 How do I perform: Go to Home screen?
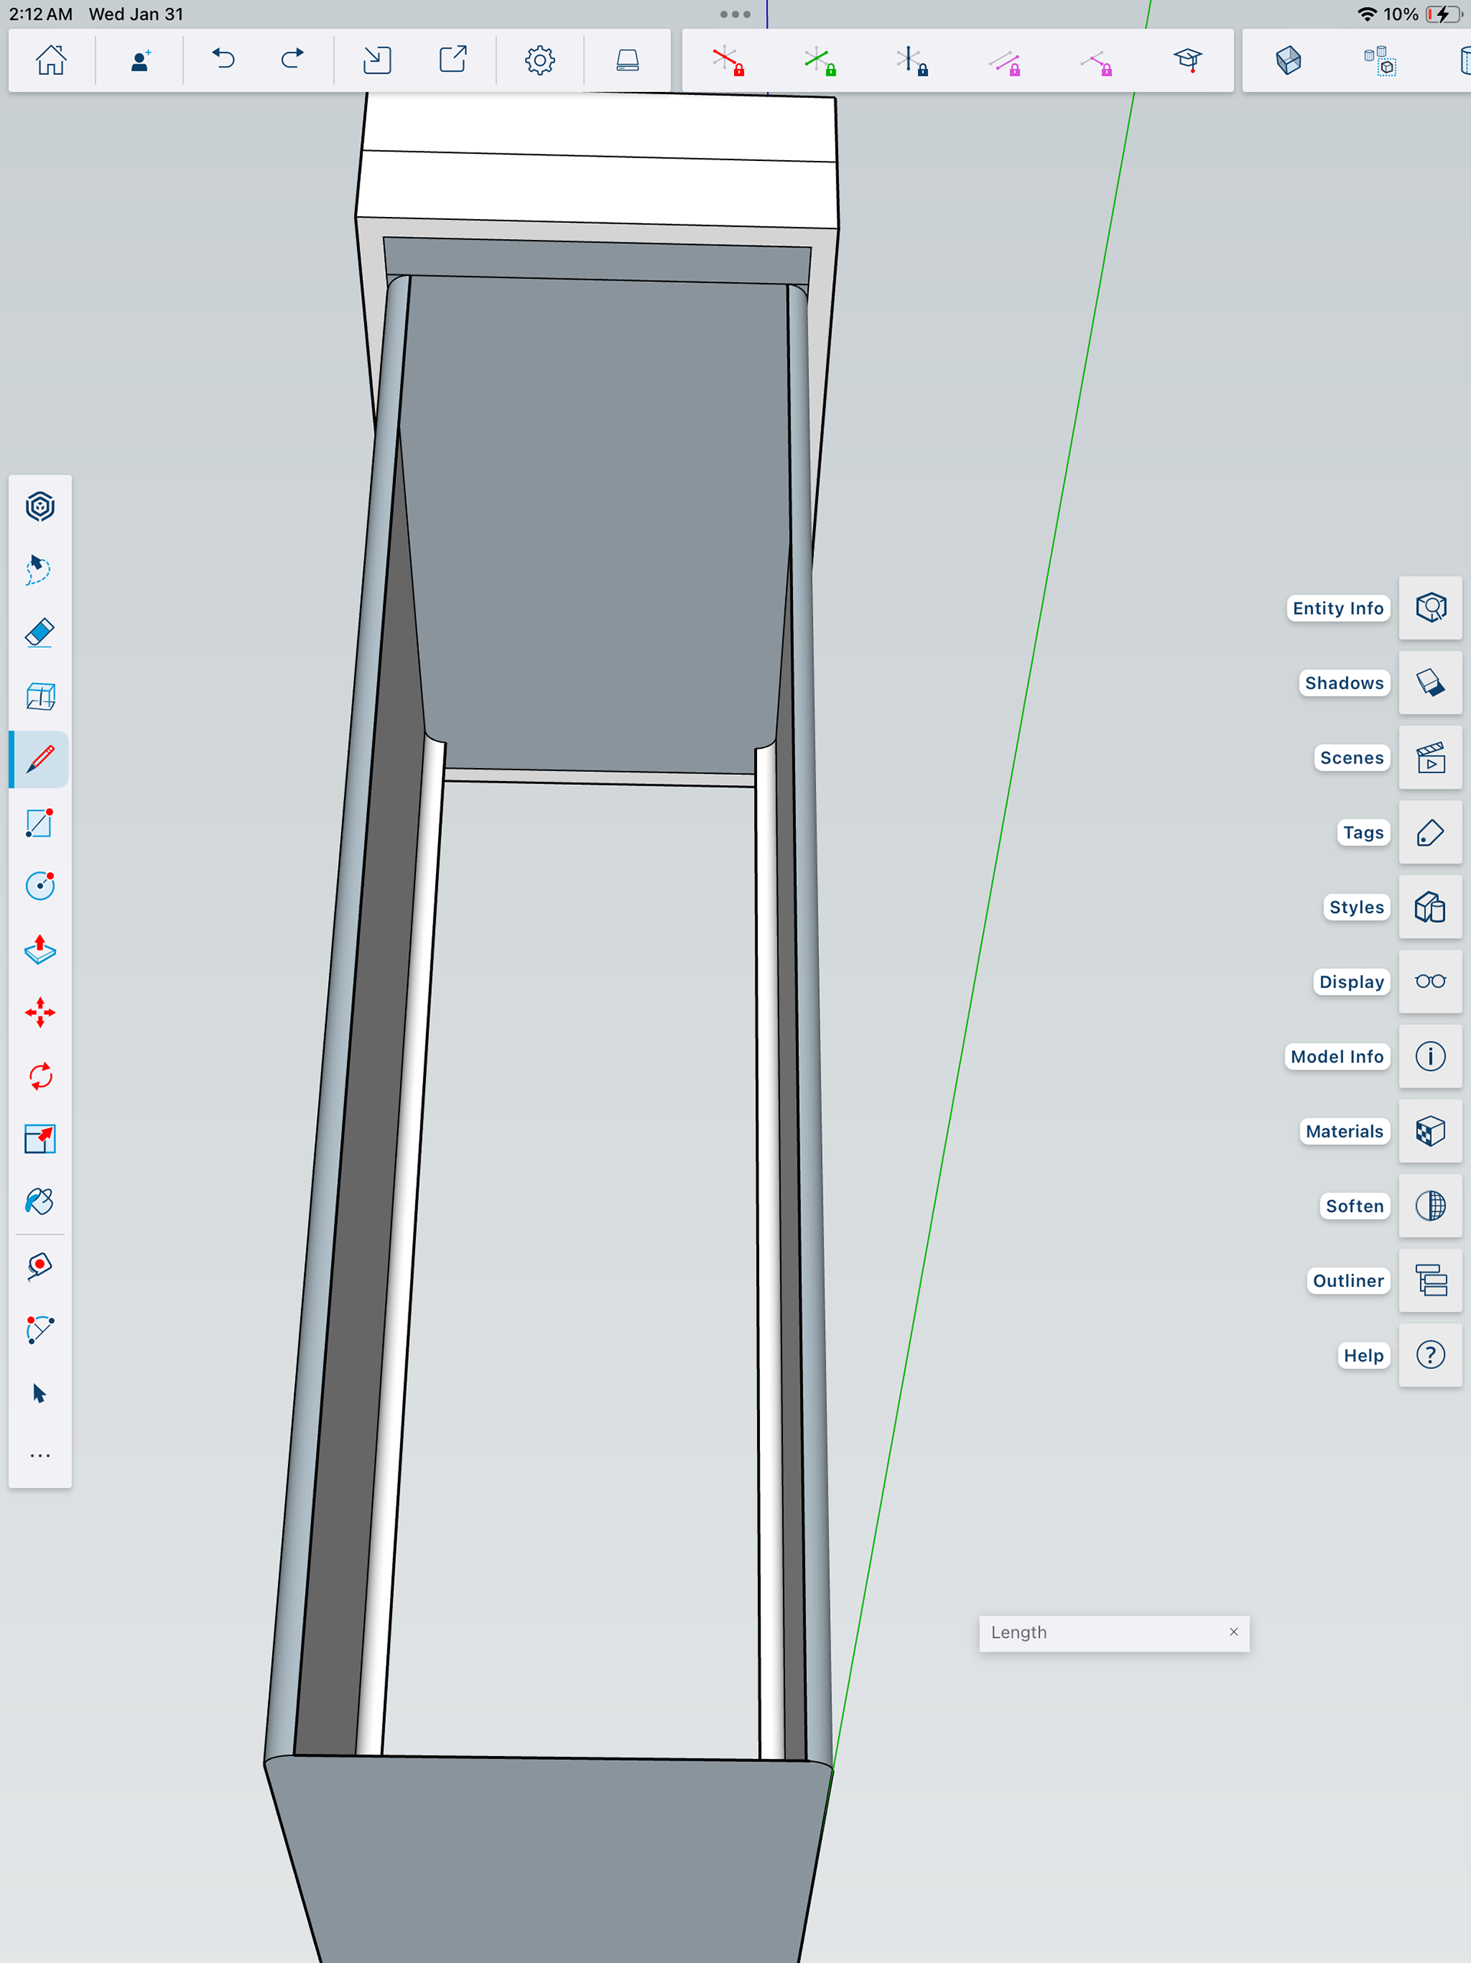(51, 60)
